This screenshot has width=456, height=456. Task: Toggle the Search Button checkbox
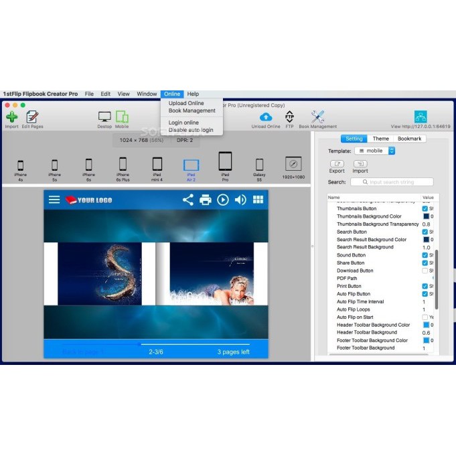(x=425, y=232)
